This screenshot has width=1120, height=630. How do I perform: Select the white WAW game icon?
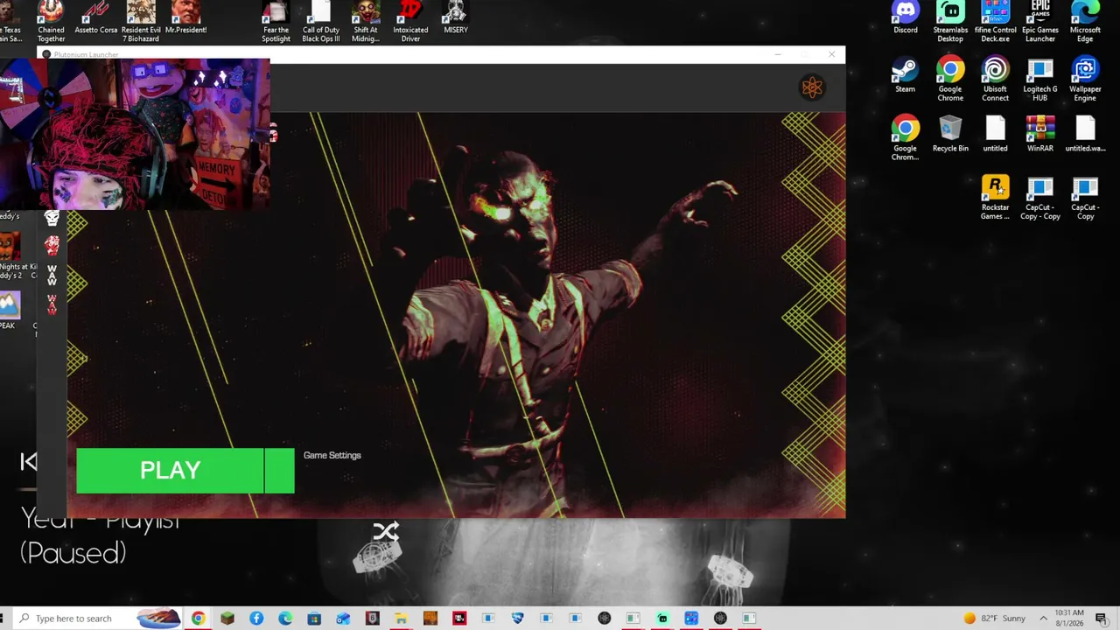(52, 275)
